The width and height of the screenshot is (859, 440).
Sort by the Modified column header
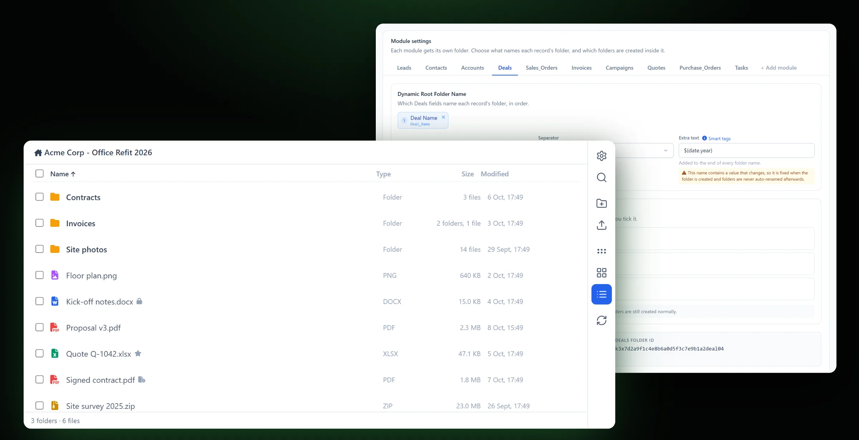pyautogui.click(x=494, y=174)
